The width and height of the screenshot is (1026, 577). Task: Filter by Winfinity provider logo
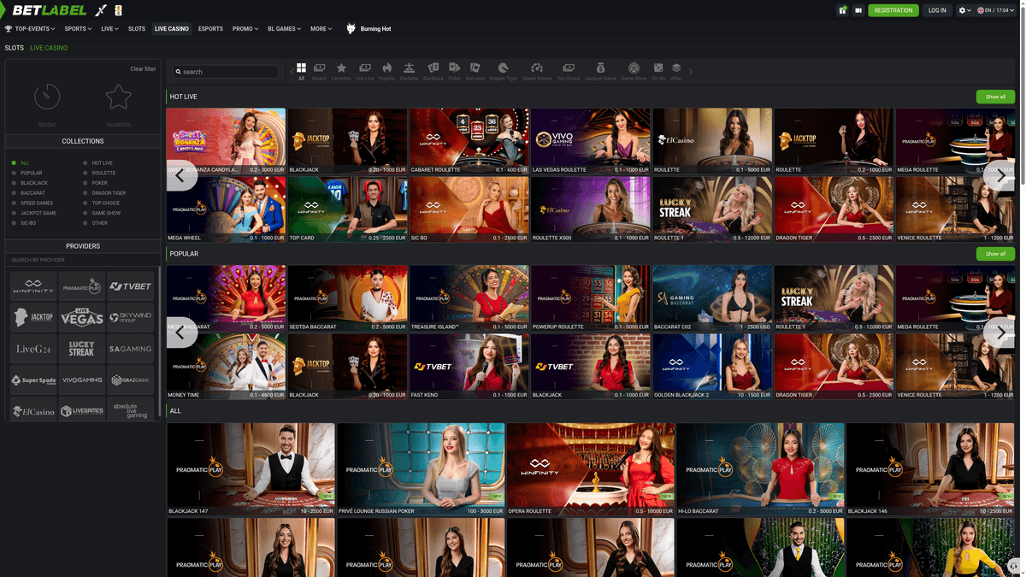click(x=33, y=286)
